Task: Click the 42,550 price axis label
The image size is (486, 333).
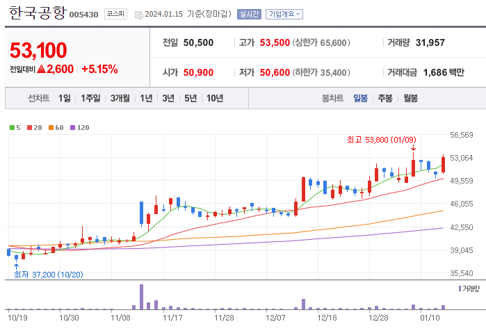Action: click(462, 227)
